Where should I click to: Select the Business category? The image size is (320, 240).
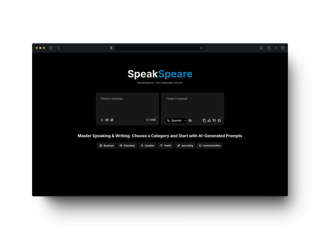tap(106, 146)
